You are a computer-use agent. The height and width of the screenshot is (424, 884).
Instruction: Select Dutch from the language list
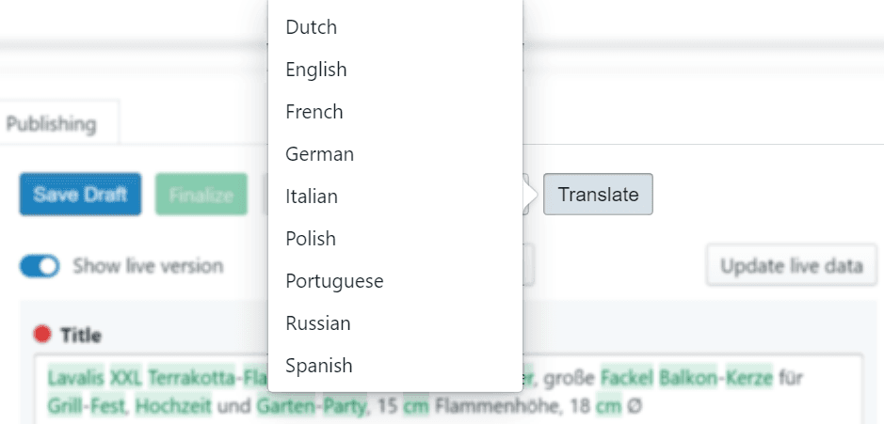coord(312,27)
